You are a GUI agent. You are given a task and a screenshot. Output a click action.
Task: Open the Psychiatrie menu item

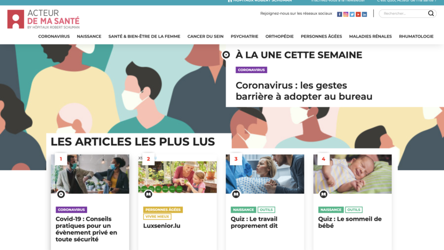(244, 36)
